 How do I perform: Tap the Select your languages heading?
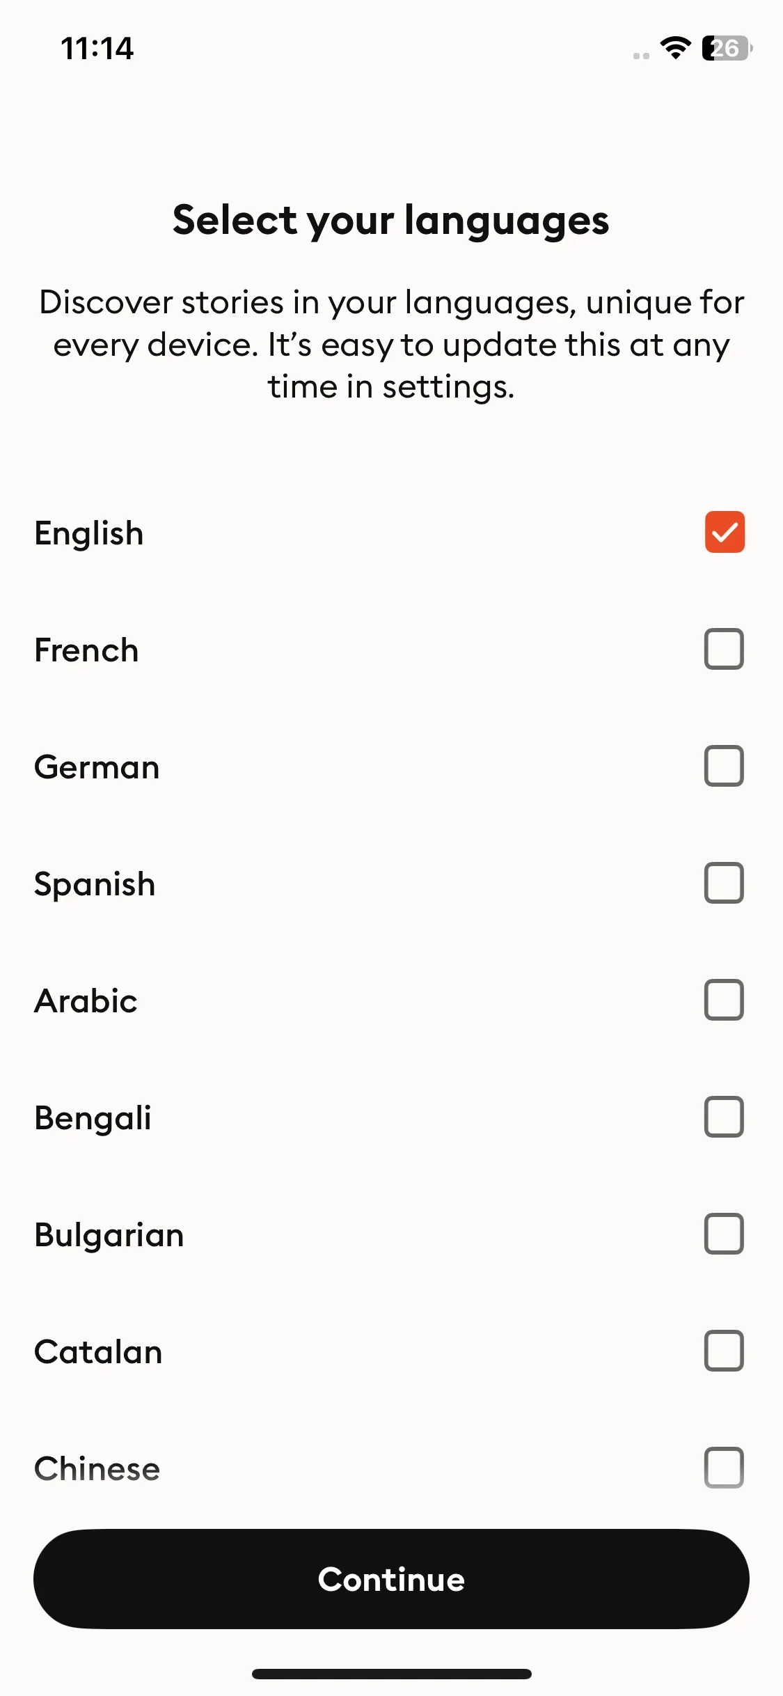coord(391,221)
